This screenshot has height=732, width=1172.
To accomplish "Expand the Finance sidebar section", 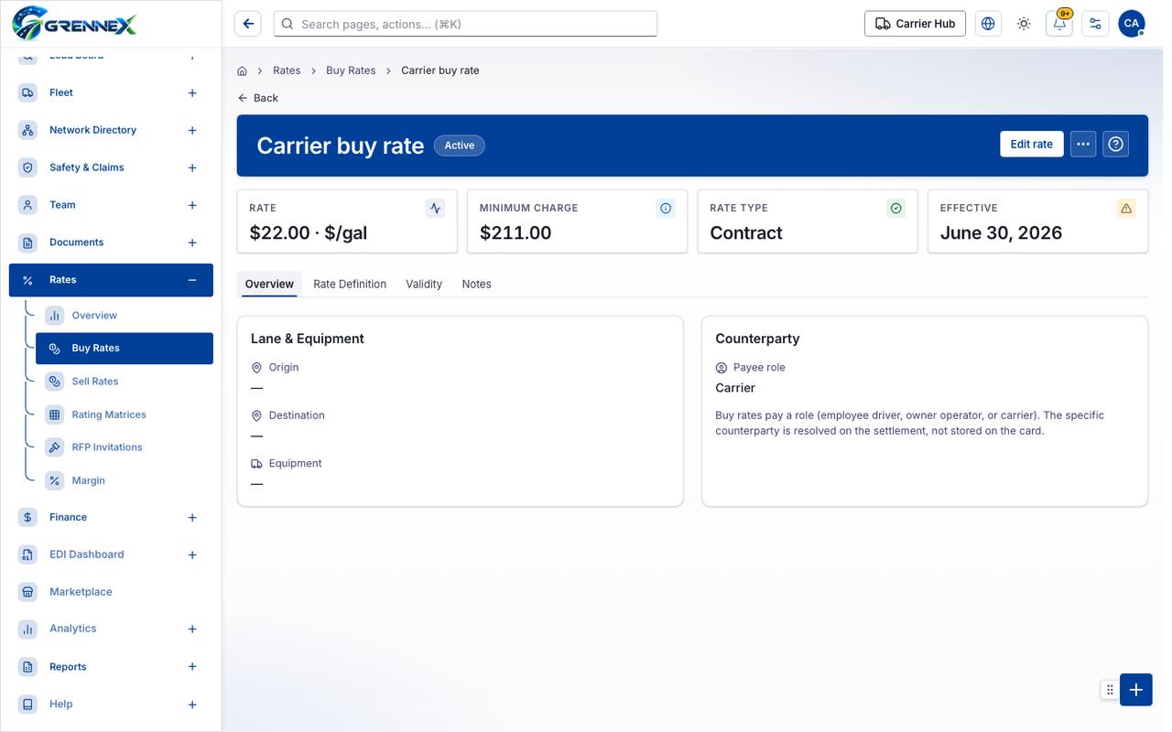I will (x=192, y=518).
